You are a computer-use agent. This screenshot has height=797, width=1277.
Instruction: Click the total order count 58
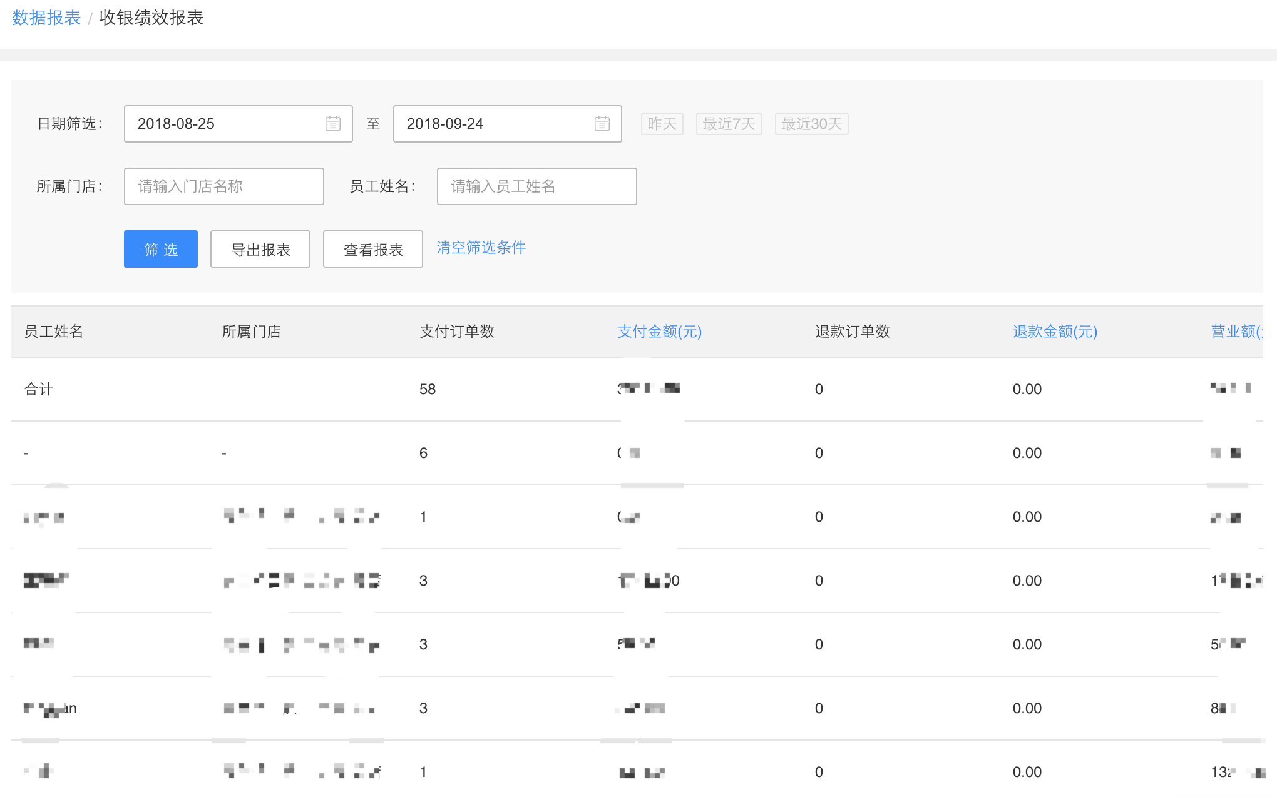[x=428, y=389]
